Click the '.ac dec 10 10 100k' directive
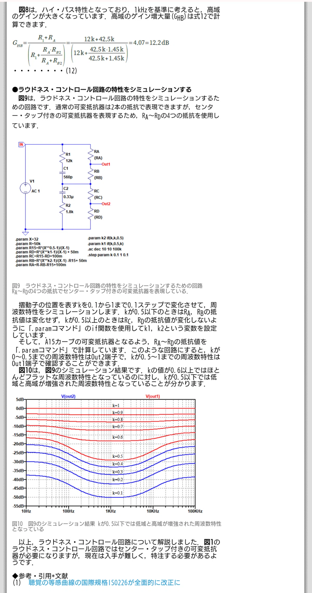Screen dimensions: 312x593 pyautogui.click(x=105, y=249)
